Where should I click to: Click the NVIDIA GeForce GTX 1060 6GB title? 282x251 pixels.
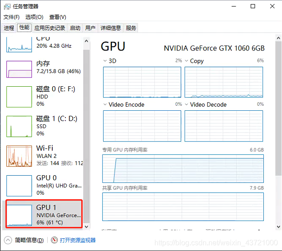214,49
